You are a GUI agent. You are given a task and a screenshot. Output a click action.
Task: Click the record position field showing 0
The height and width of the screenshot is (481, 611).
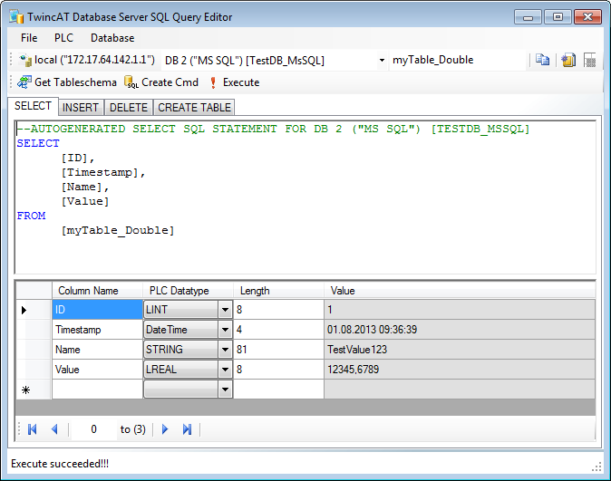coord(93,429)
